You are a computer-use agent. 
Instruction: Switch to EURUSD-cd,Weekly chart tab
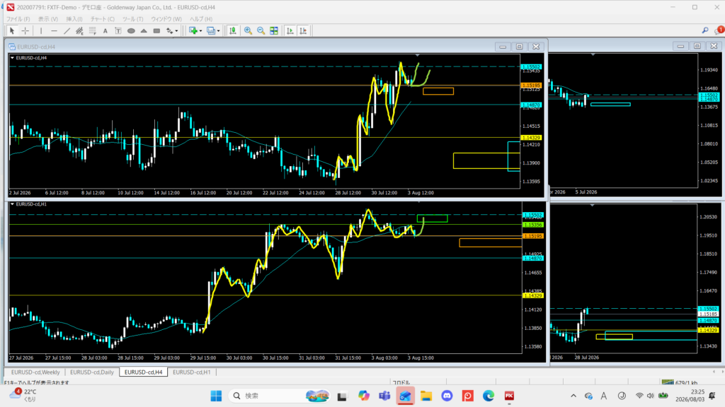click(x=35, y=372)
